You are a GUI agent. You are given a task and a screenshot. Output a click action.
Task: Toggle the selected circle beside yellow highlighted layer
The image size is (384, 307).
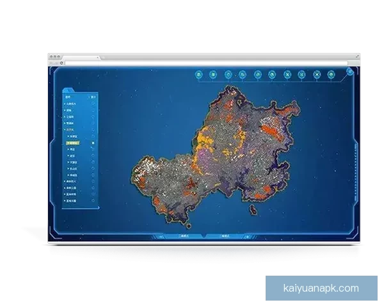(93, 143)
